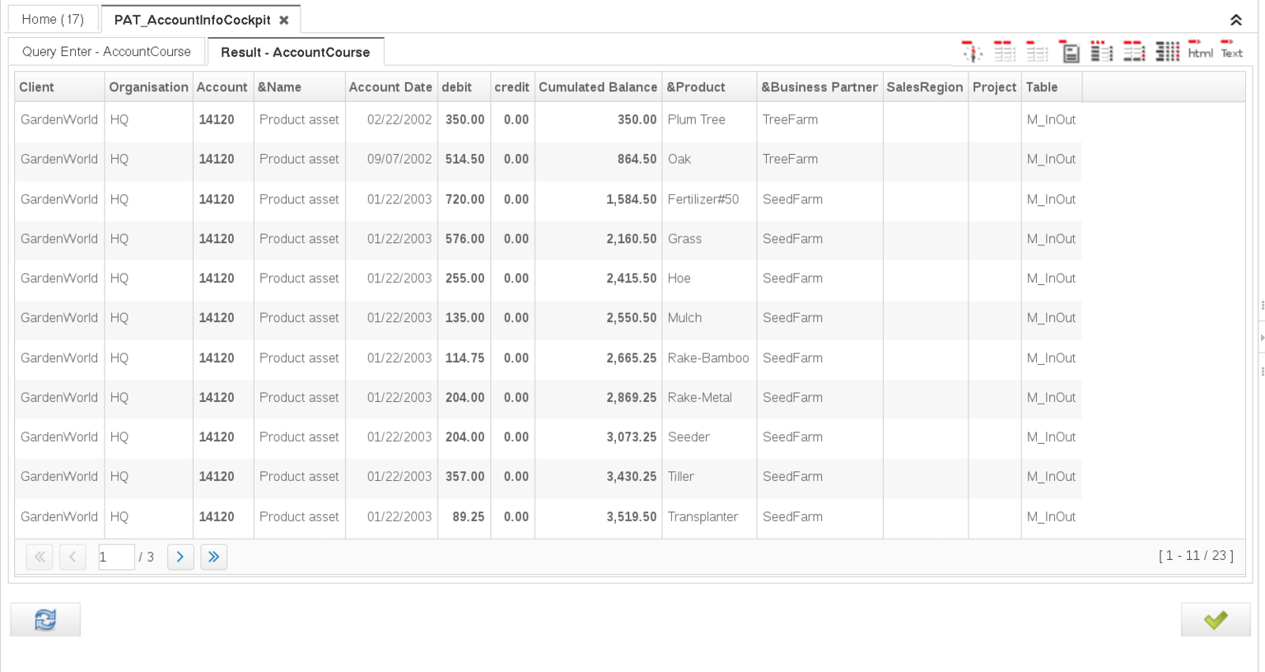1265x672 pixels.
Task: Open the Home (17) tab
Action: pos(53,19)
